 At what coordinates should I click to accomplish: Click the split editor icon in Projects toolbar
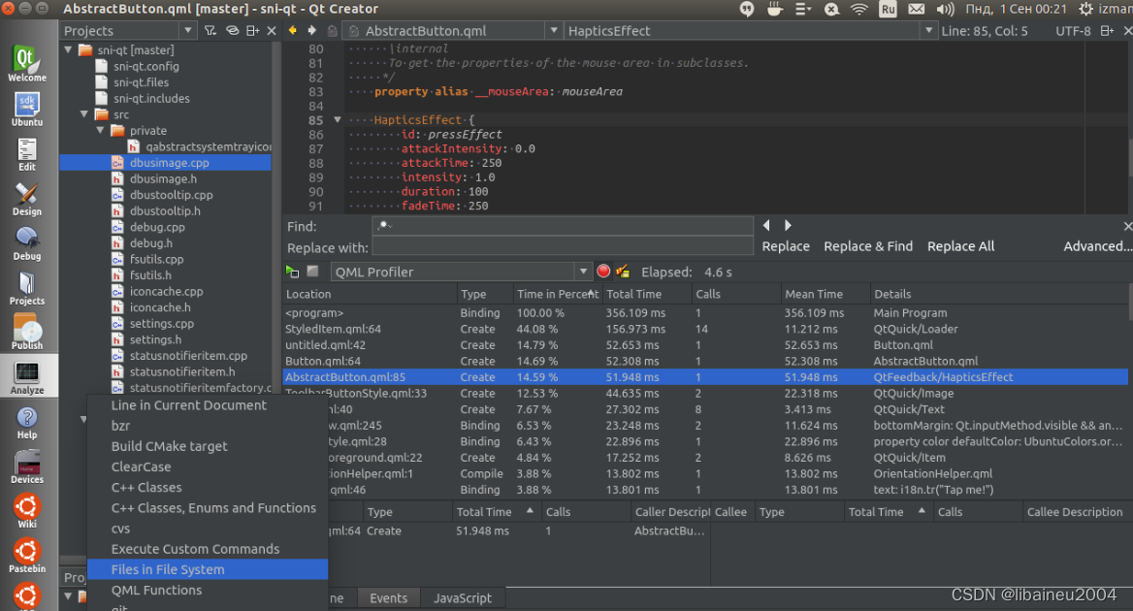point(251,30)
